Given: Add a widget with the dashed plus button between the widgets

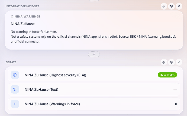Looking at the screenshot, I should coord(94,54).
